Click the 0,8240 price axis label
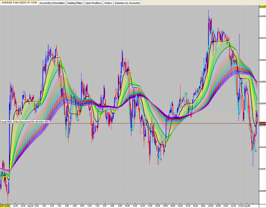266x208 pixels. [262, 104]
